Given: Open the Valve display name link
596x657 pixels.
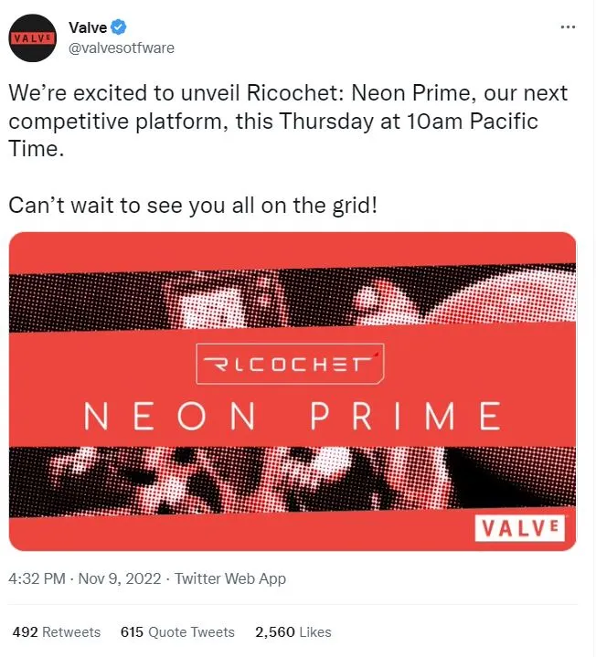Looking at the screenshot, I should (88, 28).
